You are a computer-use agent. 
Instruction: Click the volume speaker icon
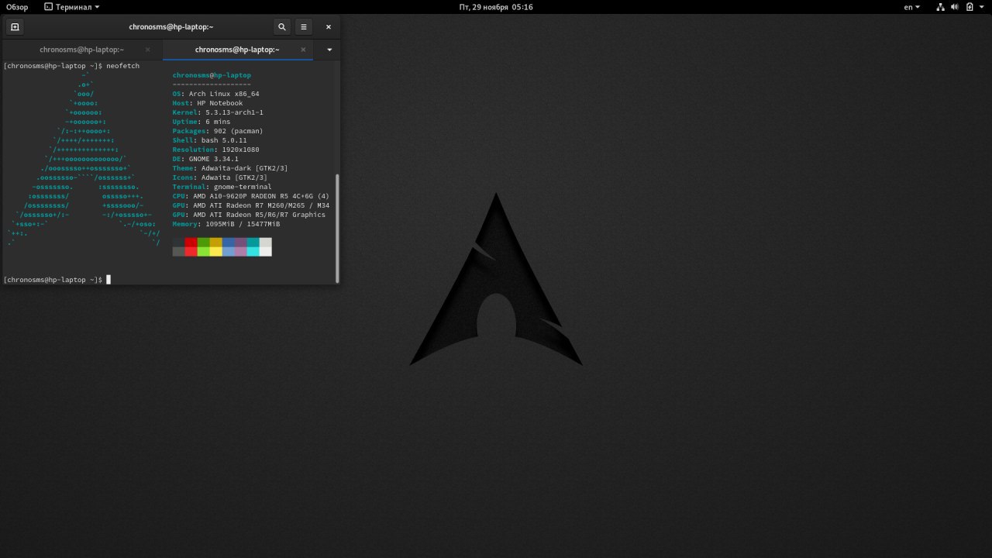point(955,7)
